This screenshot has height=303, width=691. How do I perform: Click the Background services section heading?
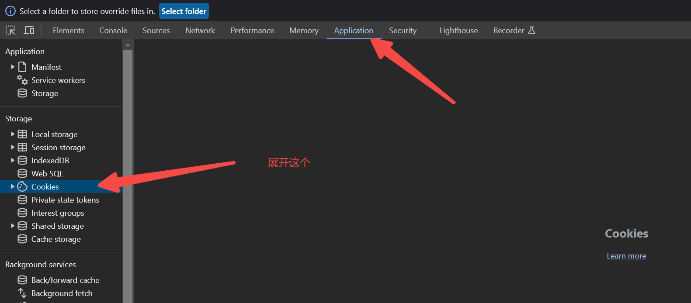40,264
